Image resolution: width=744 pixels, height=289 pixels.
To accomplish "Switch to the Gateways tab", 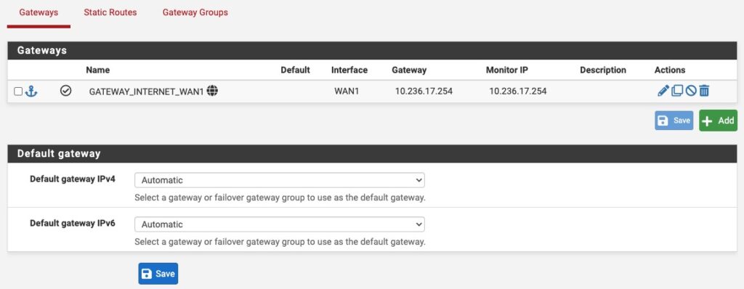I will point(39,12).
